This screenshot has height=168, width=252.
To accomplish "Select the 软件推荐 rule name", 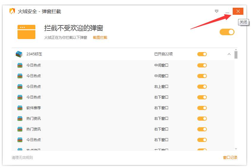I will 34,108.
